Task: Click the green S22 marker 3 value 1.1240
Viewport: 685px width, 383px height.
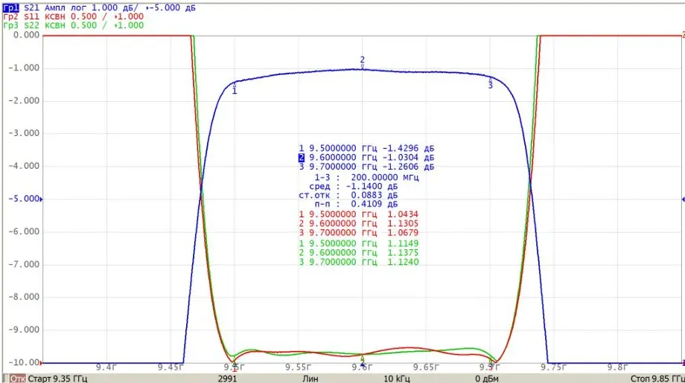Action: (x=403, y=262)
